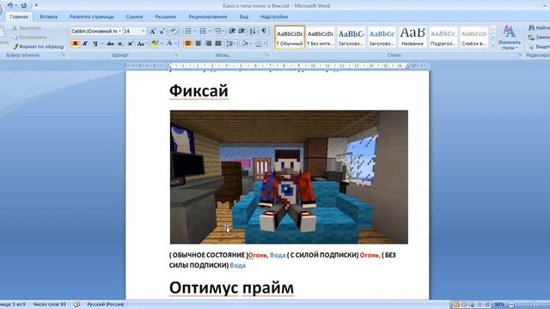Click Format Painter (Формат по образцу)

click(39, 46)
